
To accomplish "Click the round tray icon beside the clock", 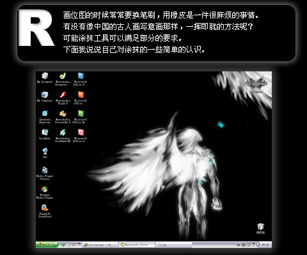I will tap(258, 245).
